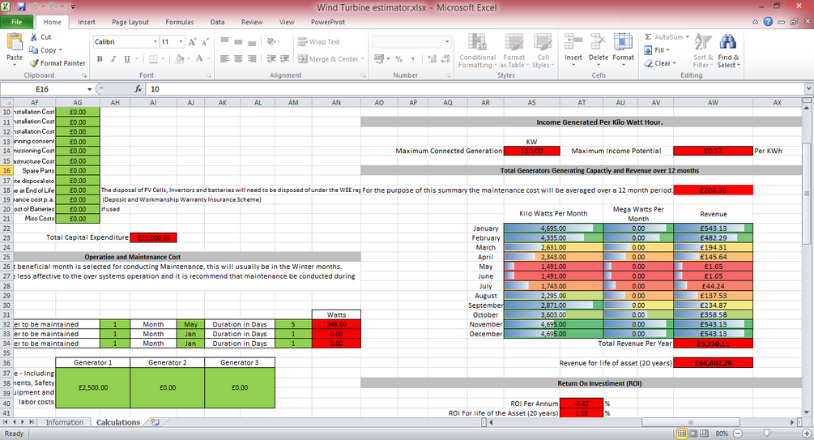
Task: Click the Delete cells icon
Action: 598,41
